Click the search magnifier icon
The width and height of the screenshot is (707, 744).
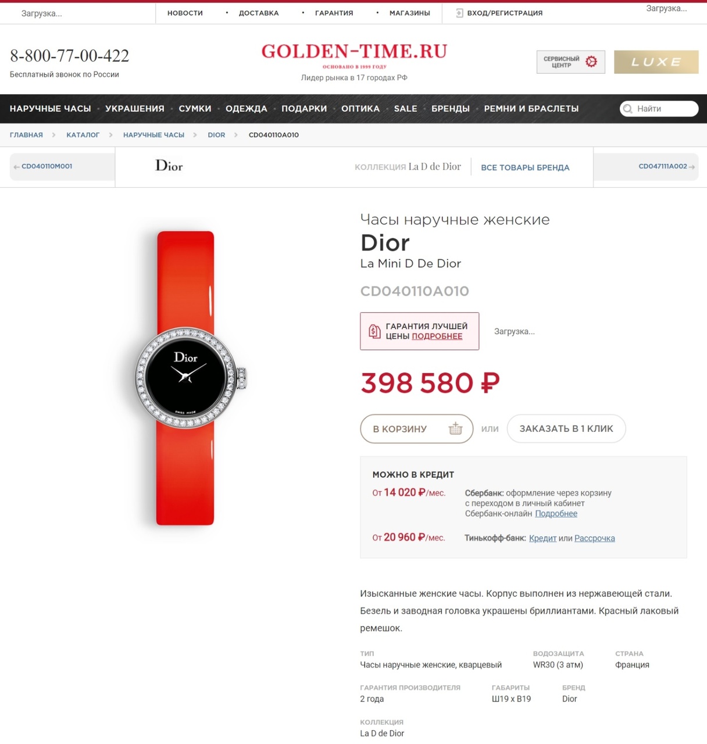click(627, 109)
